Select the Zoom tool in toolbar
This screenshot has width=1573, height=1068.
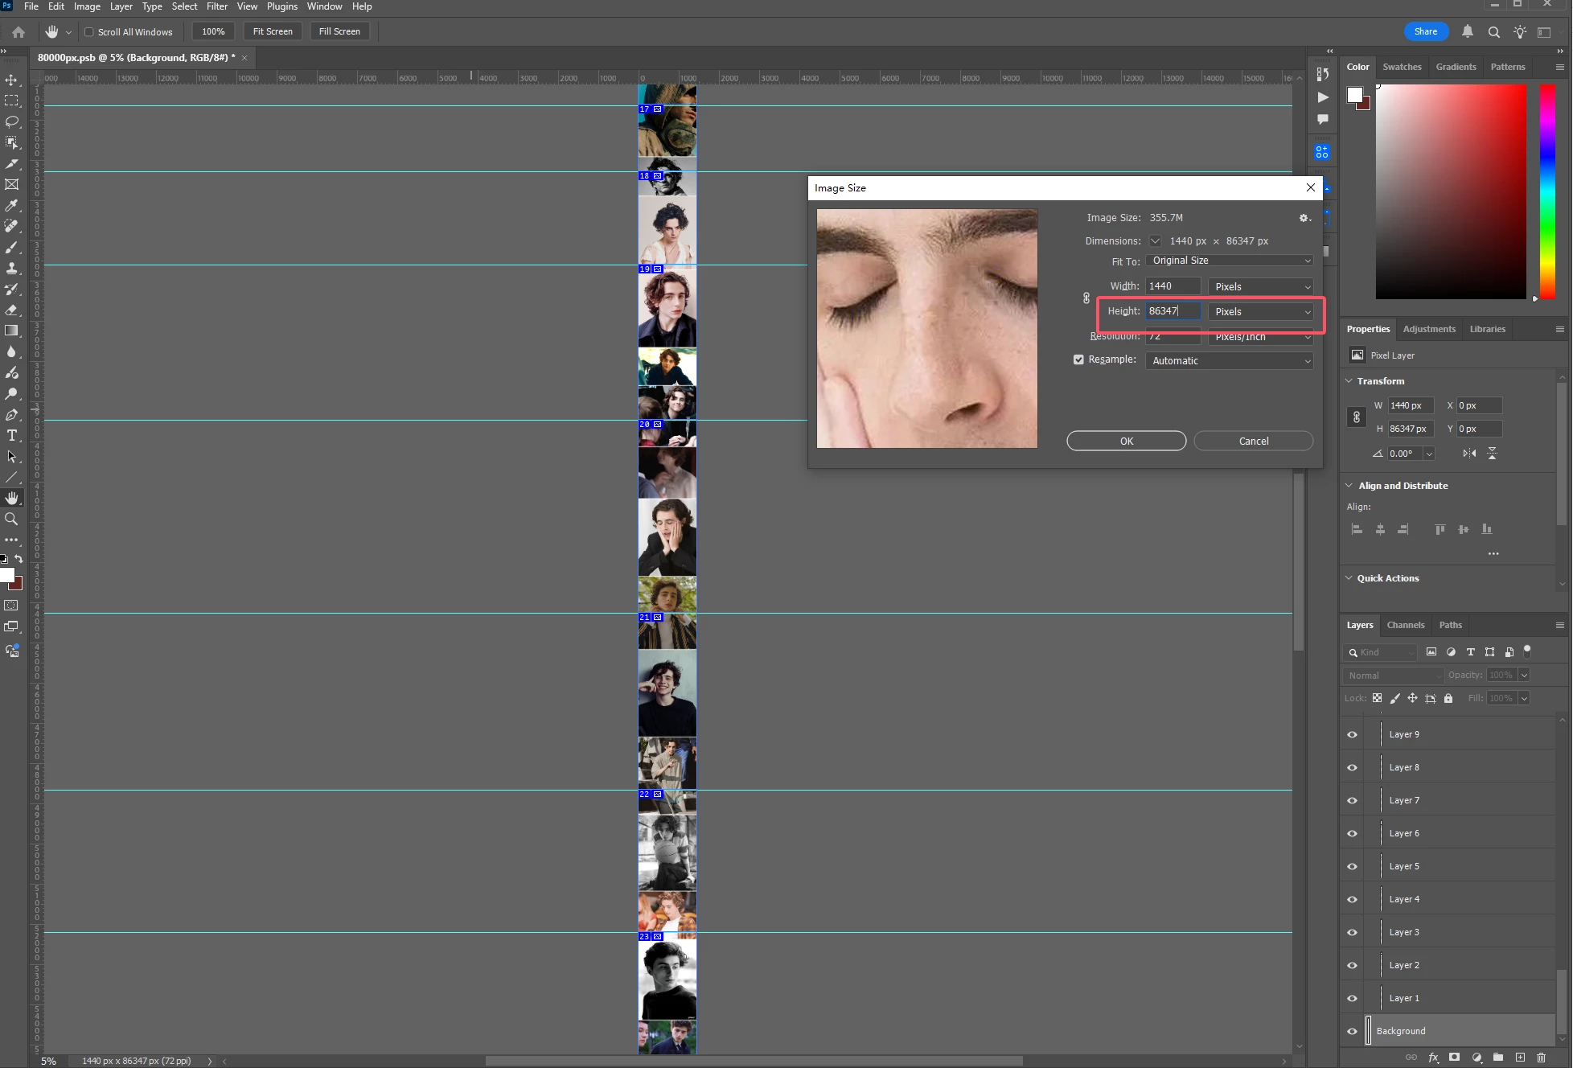click(12, 519)
